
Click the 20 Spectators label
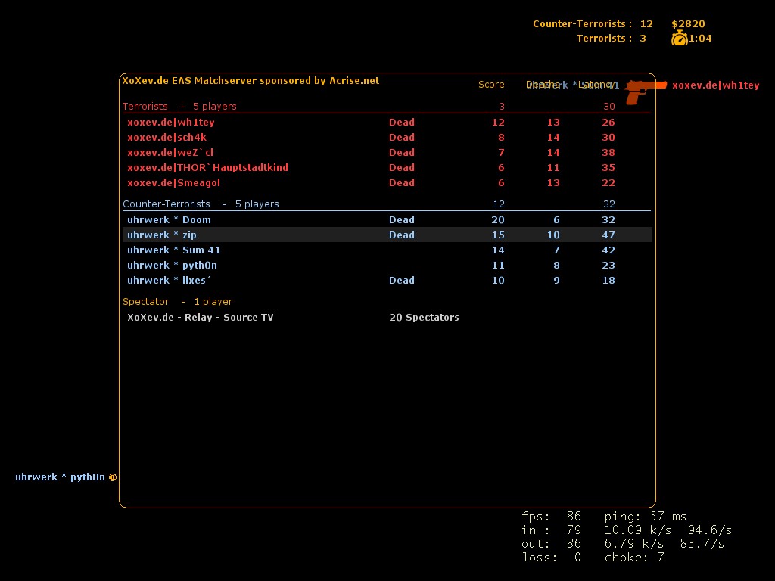424,318
